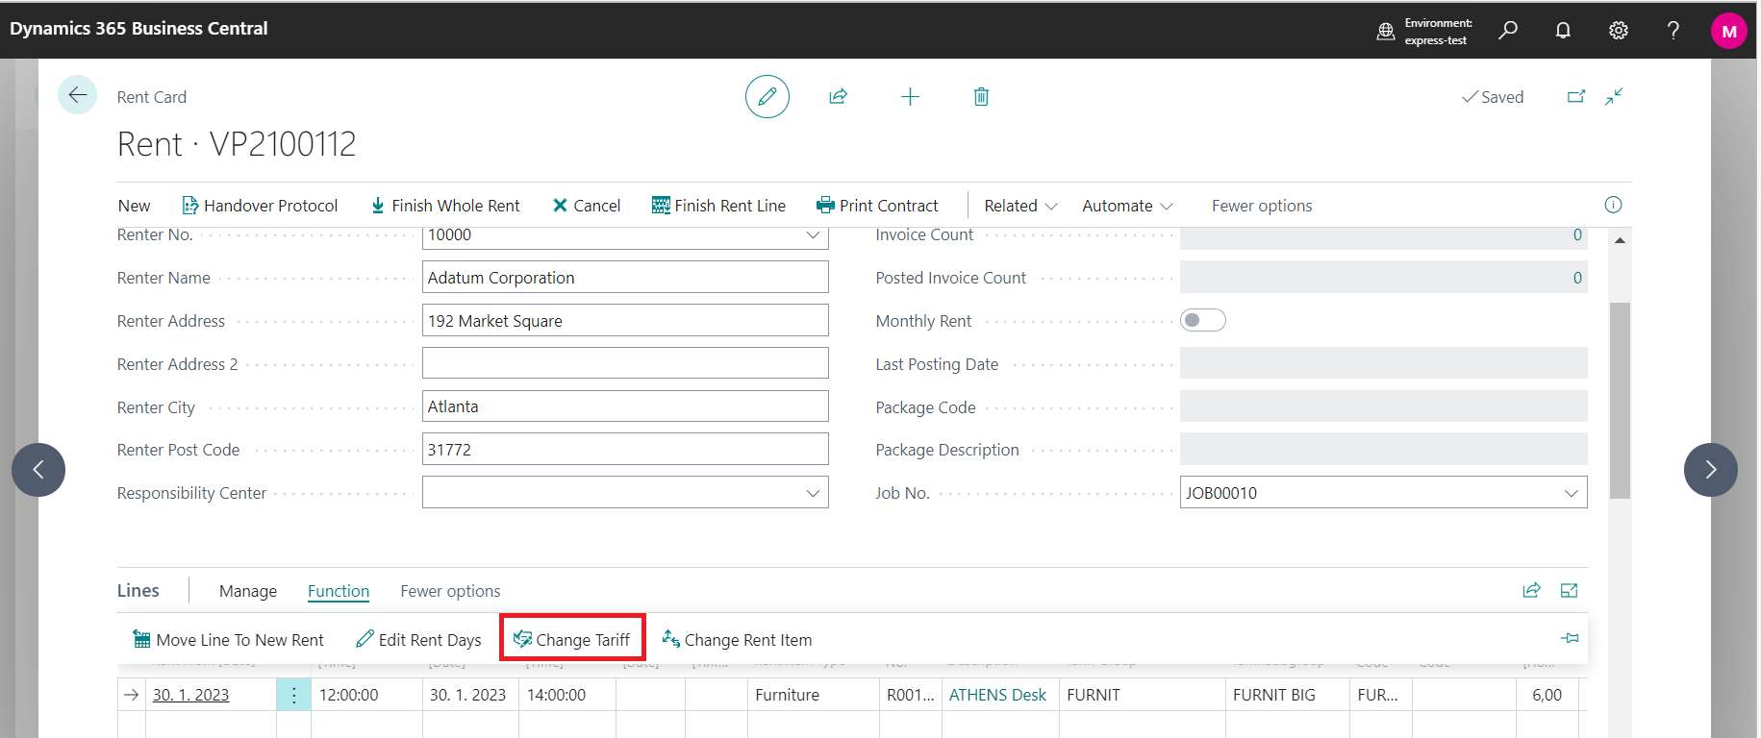Create new record with plus icon
Viewport: 1761px width, 738px height.
(910, 97)
